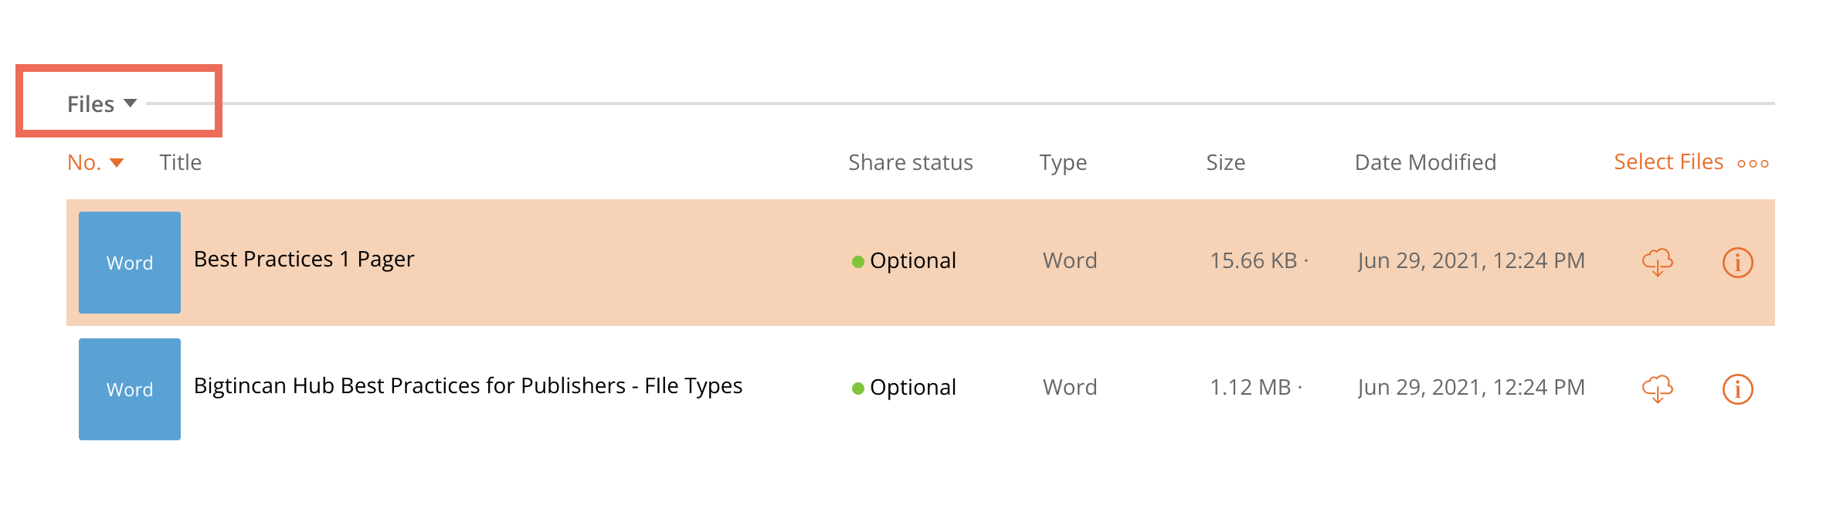Click the Optional status of Best Practices 1 Pager
The height and width of the screenshot is (516, 1840).
(x=904, y=261)
